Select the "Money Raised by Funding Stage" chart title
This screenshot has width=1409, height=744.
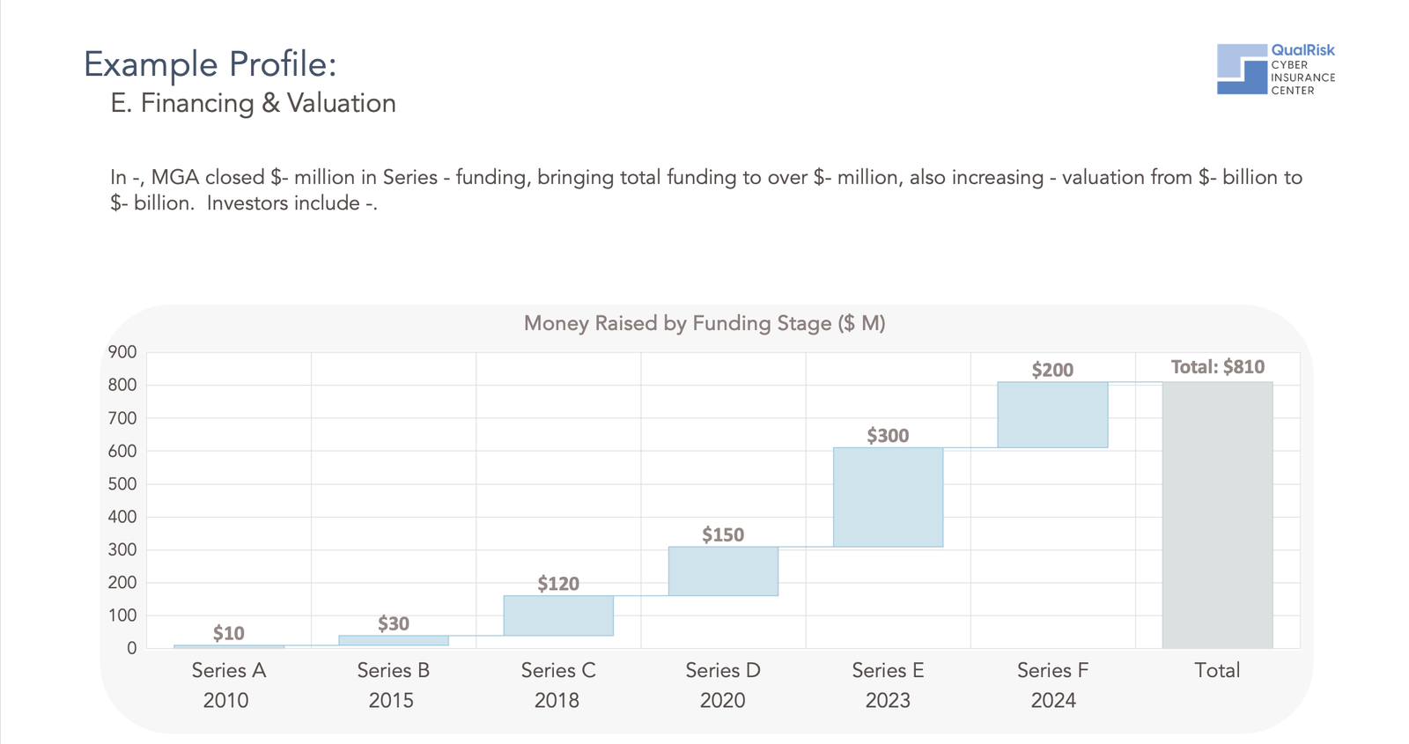[704, 323]
